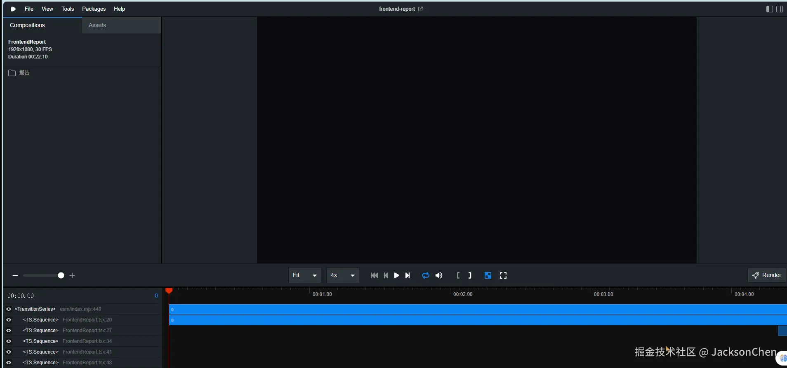
Task: Switch to the Assets tab
Action: (97, 25)
